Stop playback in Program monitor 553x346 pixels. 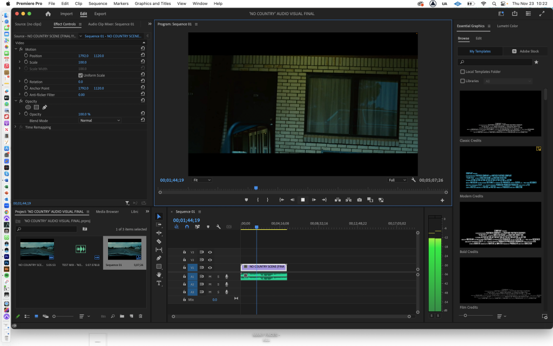click(x=302, y=200)
